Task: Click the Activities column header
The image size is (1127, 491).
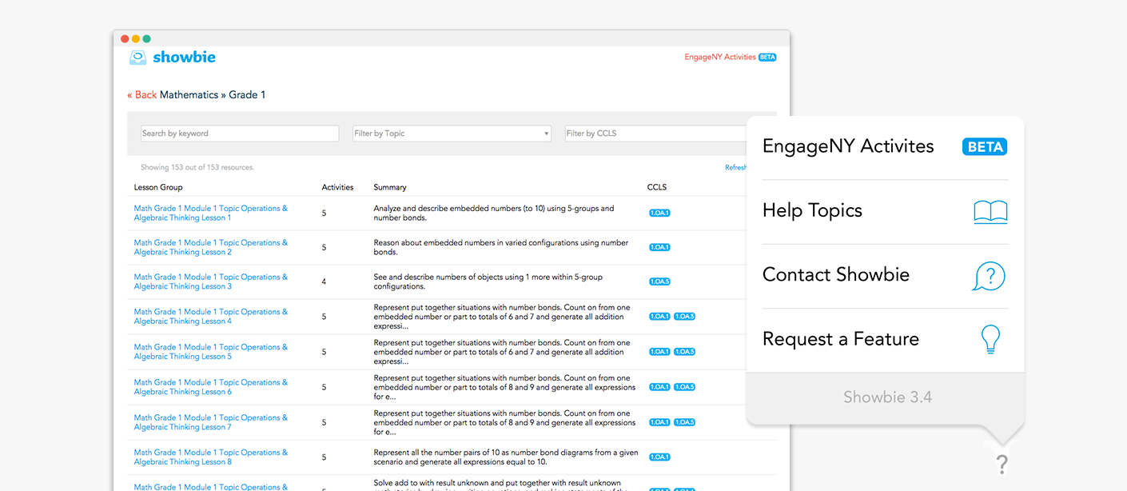Action: [x=337, y=187]
